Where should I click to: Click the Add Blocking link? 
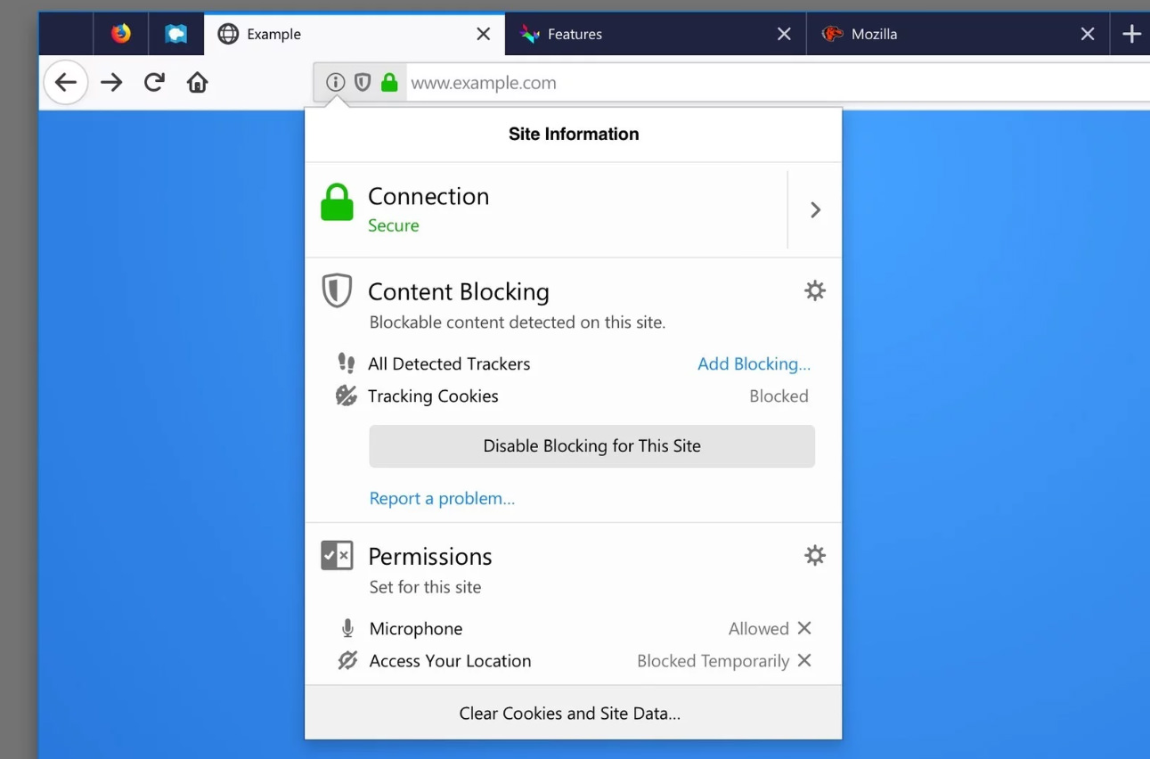(x=754, y=363)
